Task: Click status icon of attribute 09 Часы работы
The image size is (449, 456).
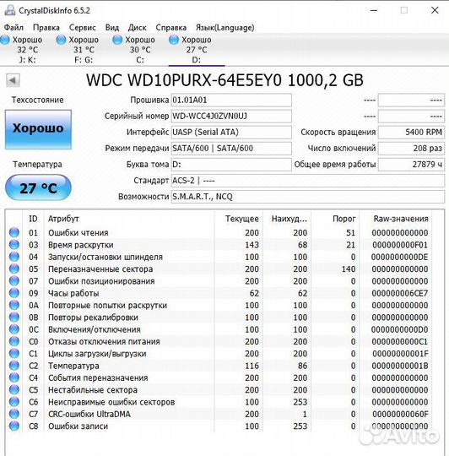Action: [x=14, y=293]
